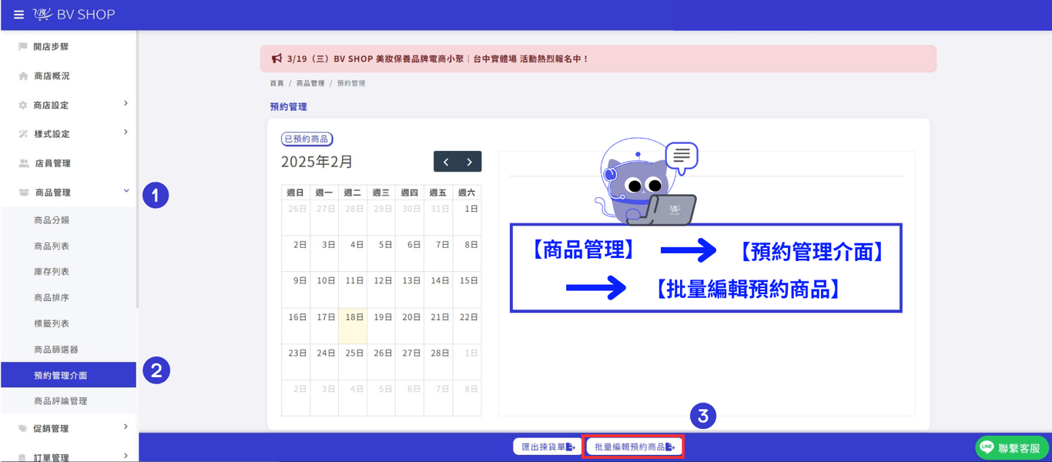1052x462 pixels.
Task: Click the 開店步驟 flag icon
Action: click(x=23, y=47)
